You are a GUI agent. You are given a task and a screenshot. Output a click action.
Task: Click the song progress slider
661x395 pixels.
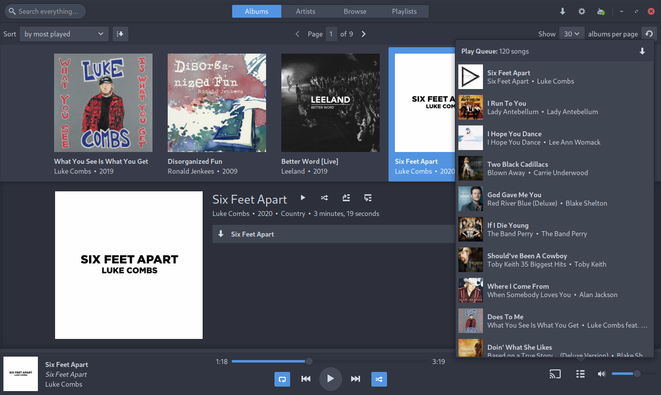(330, 362)
